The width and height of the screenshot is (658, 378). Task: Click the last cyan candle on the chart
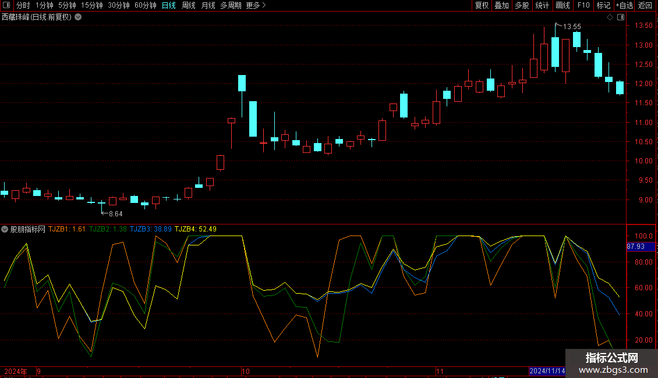[620, 88]
